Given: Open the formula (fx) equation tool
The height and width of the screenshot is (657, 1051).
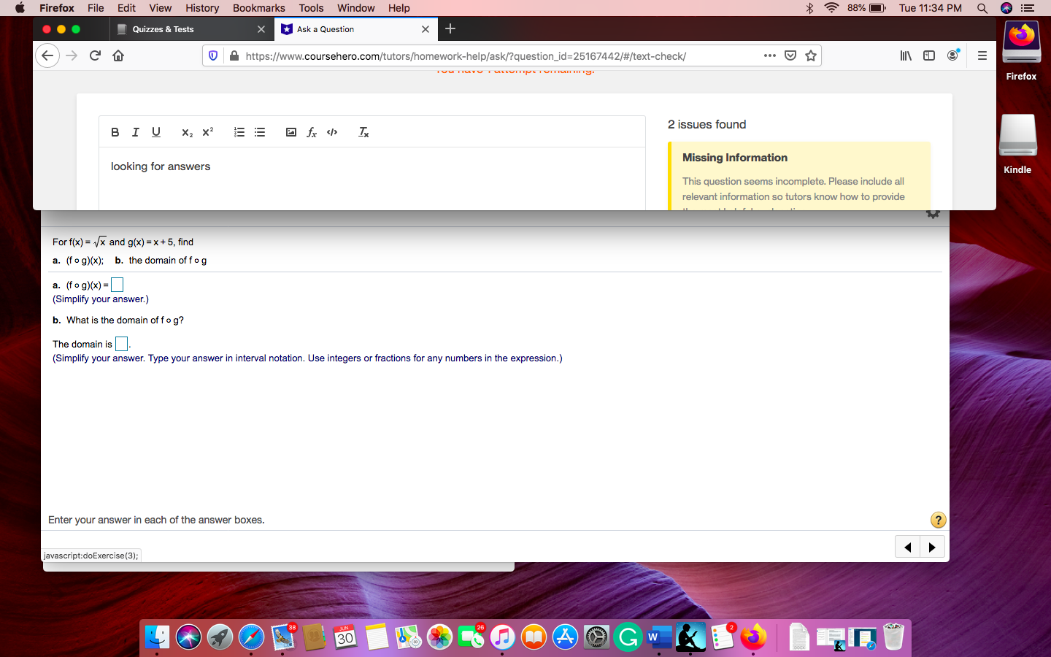Looking at the screenshot, I should 312,132.
